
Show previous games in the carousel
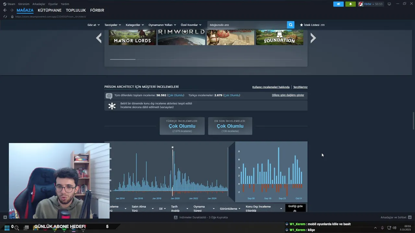[99, 38]
